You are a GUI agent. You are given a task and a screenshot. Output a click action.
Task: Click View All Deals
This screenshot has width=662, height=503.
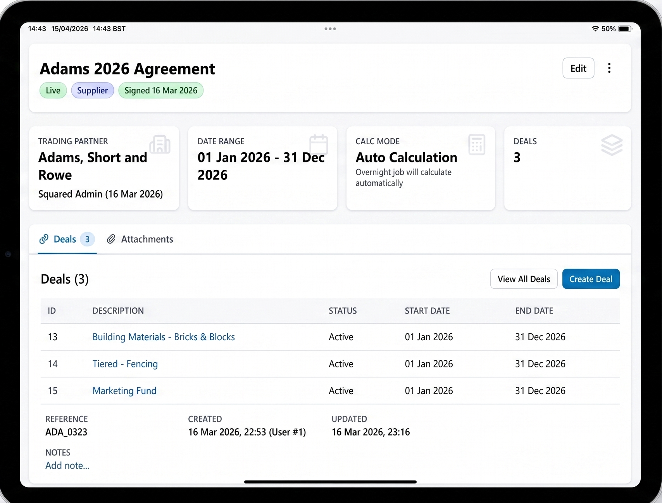pos(523,279)
